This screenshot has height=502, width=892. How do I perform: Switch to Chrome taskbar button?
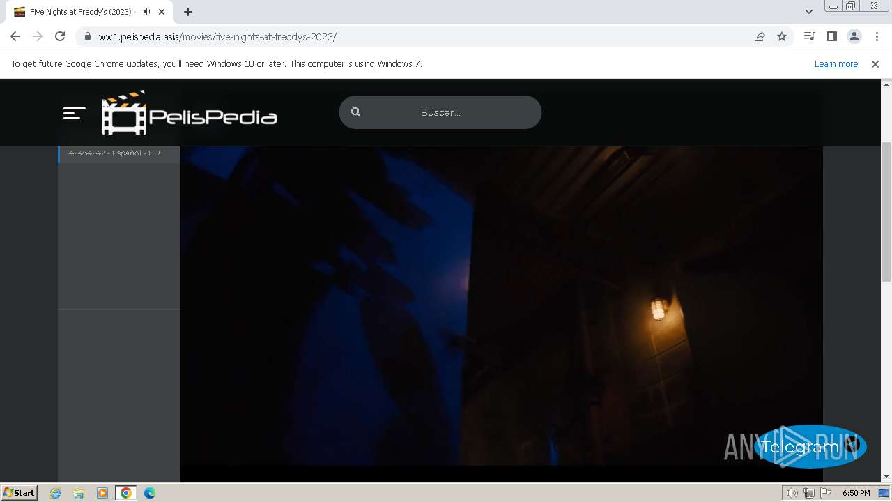126,493
